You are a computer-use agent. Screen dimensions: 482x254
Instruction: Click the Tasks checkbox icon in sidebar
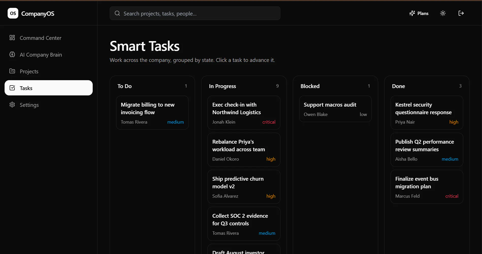12,88
